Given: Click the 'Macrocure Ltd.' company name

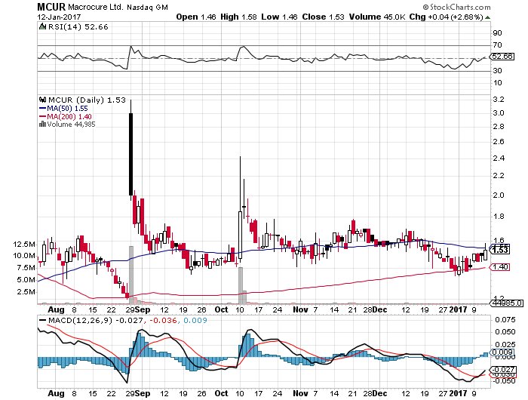Looking at the screenshot, I should (95, 7).
